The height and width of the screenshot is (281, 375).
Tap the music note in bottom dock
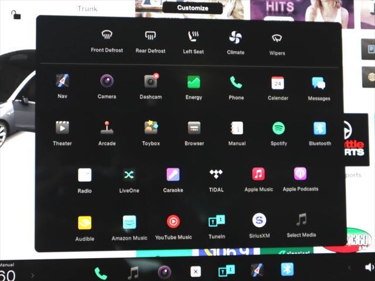(133, 273)
